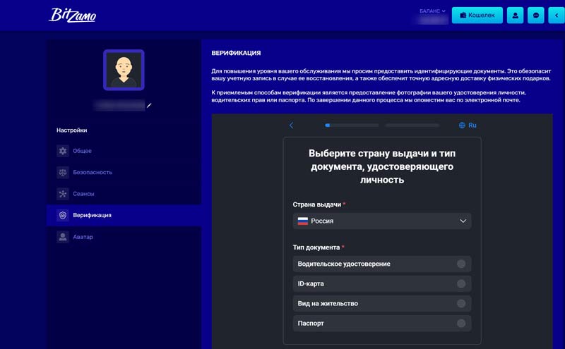Open the Ru language selector
The height and width of the screenshot is (349, 565).
pos(468,125)
